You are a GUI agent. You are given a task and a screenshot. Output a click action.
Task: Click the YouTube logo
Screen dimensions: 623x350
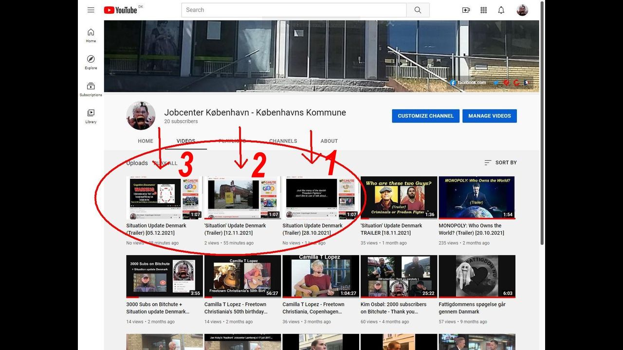(121, 10)
